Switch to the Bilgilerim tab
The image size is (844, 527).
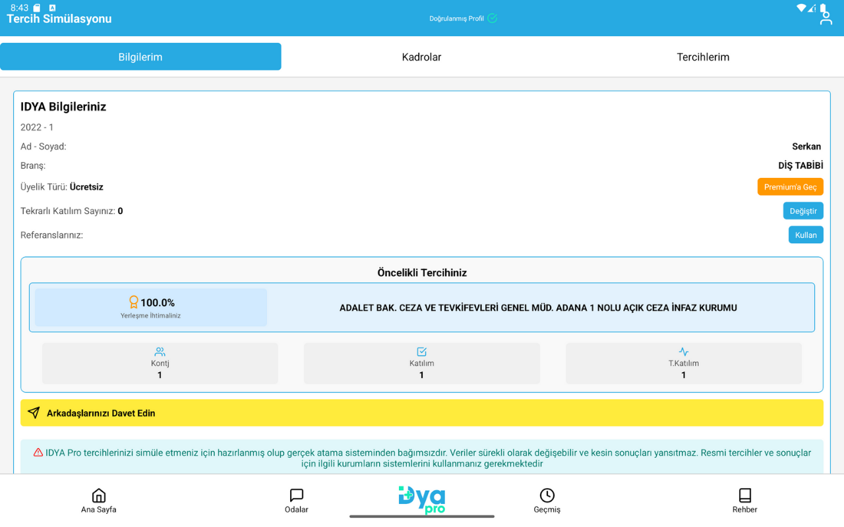(x=140, y=57)
